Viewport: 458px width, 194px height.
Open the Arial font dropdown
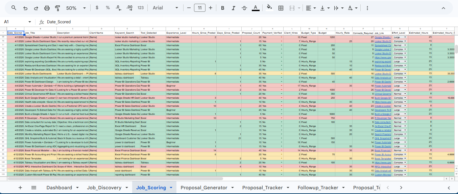pyautogui.click(x=166, y=8)
